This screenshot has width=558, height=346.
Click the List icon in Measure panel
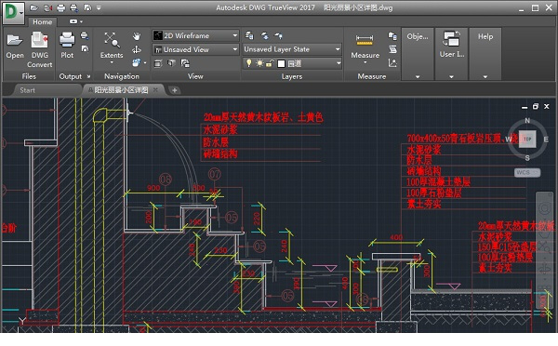coord(392,49)
